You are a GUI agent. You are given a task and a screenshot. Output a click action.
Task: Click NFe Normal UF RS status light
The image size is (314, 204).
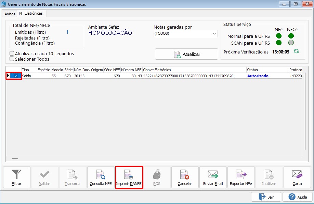[278, 36]
